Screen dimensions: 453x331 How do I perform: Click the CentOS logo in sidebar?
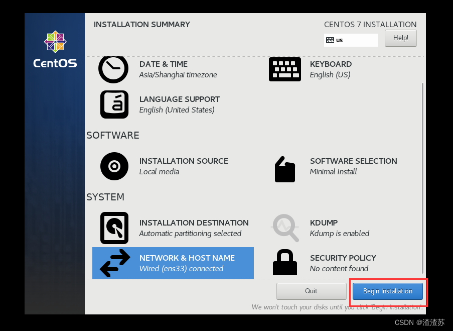click(x=55, y=49)
